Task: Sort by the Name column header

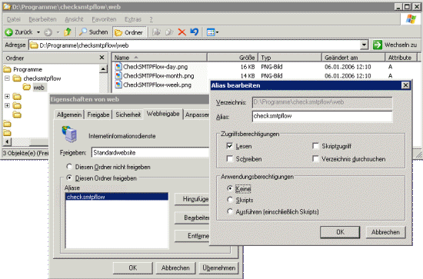Action: pos(159,58)
